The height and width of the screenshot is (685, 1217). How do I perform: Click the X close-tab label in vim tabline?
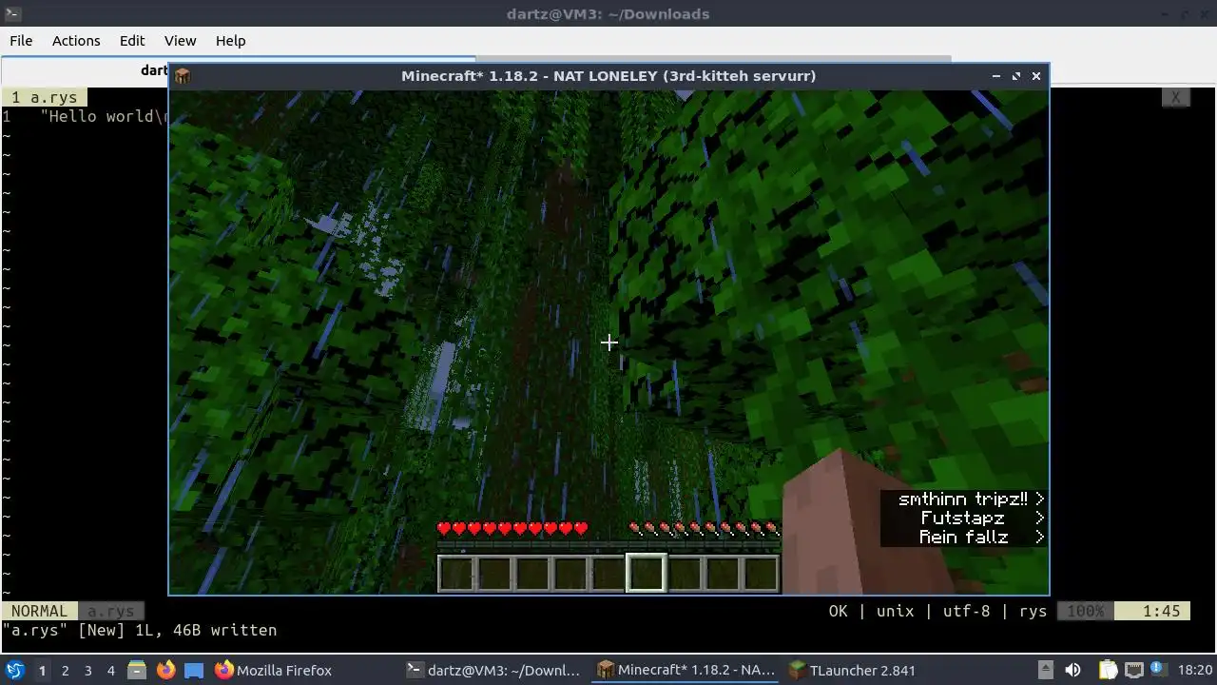[x=1176, y=97]
